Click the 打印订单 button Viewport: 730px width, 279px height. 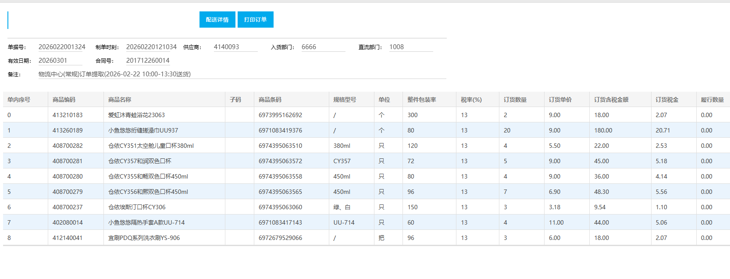[x=255, y=20]
